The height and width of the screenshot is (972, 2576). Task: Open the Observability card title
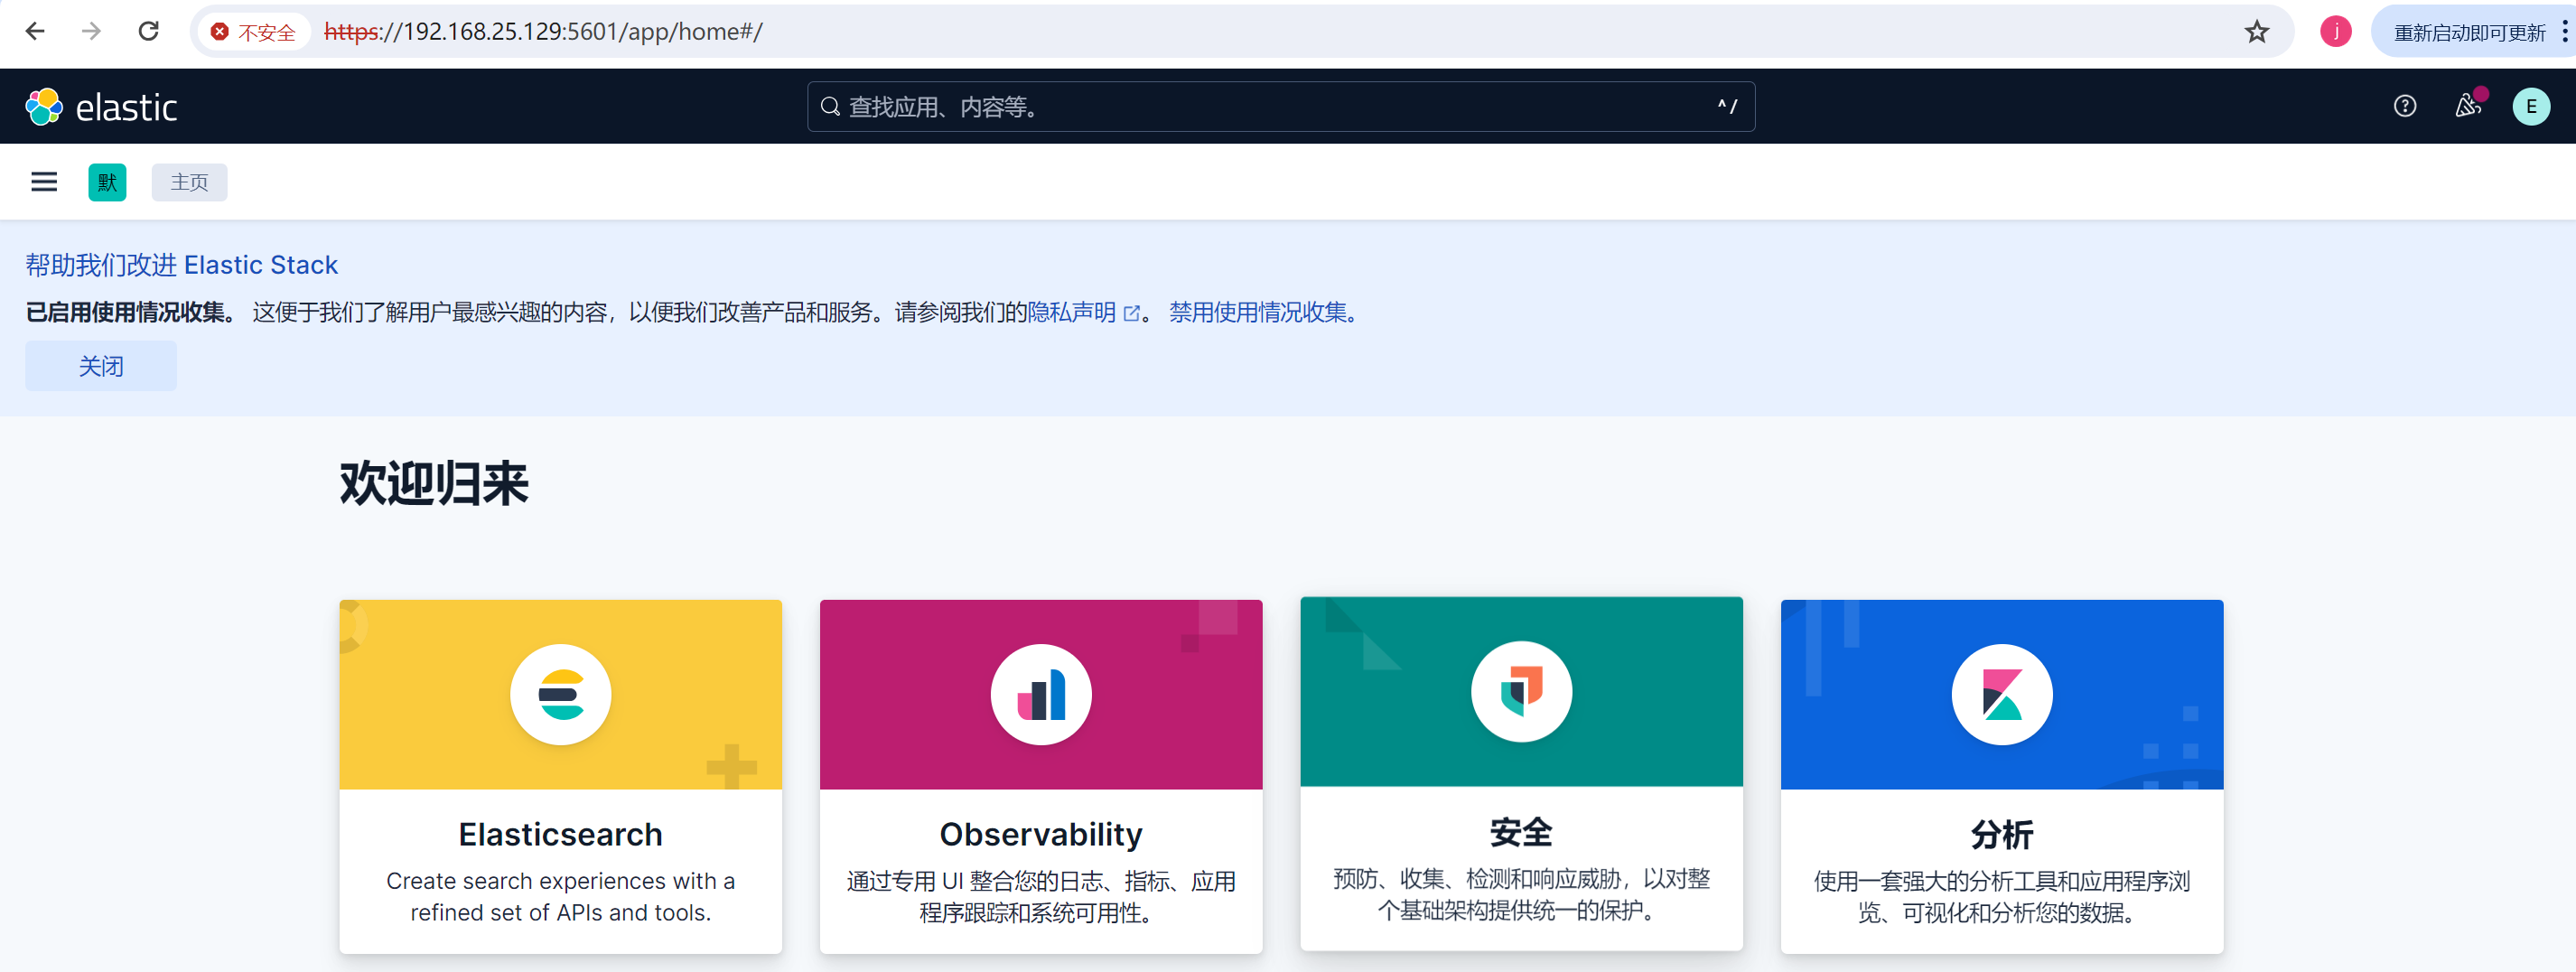pos(1041,834)
